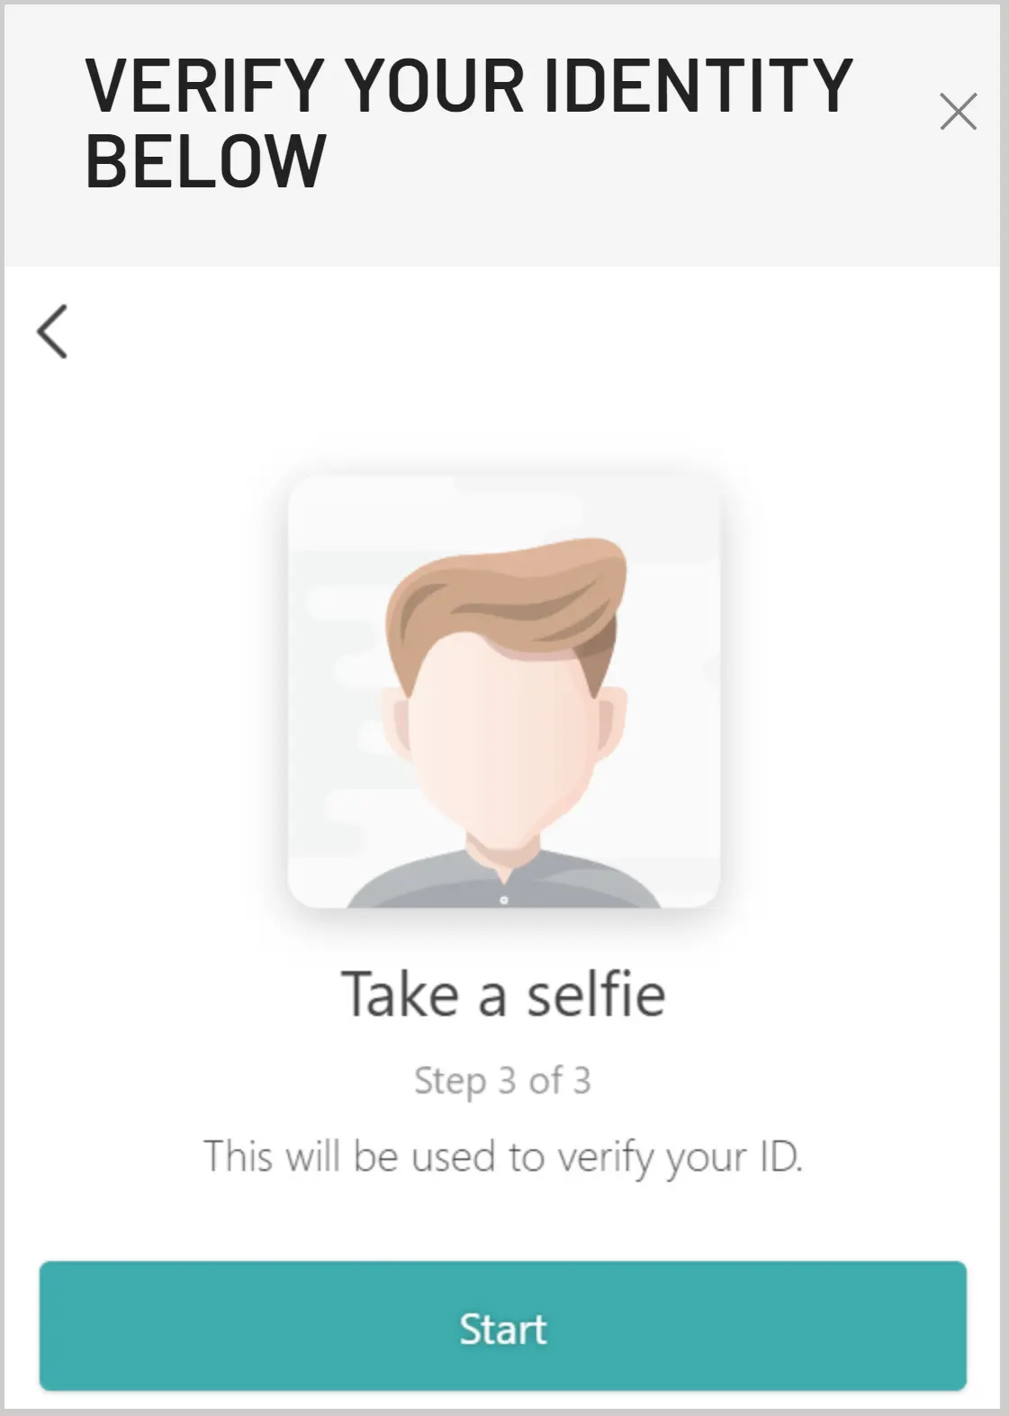Click the Start button to begin selfie
The image size is (1009, 1416).
[503, 1326]
